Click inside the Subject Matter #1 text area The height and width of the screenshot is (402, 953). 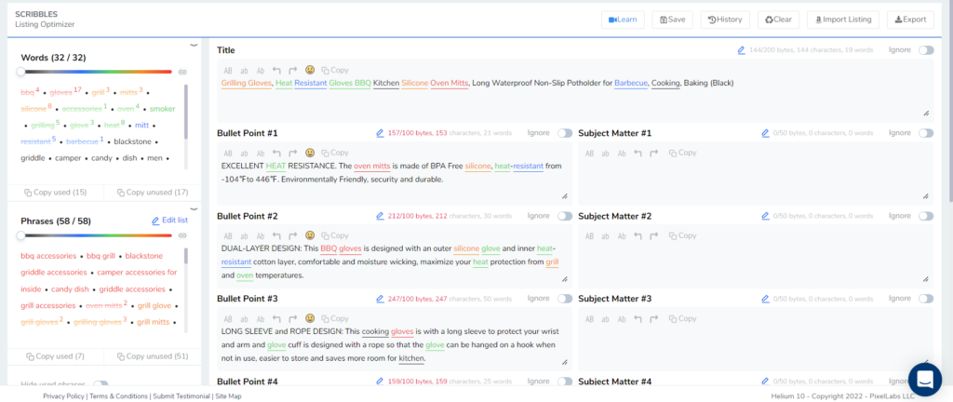click(752, 177)
